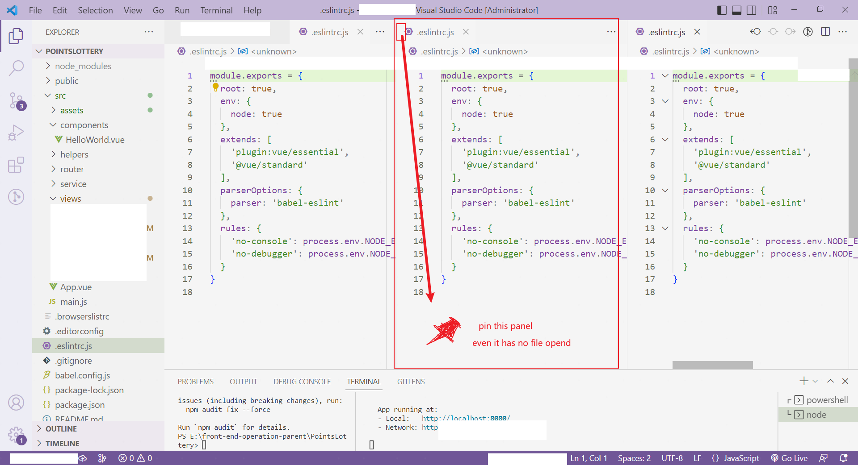Open the Extensions view

(x=16, y=165)
